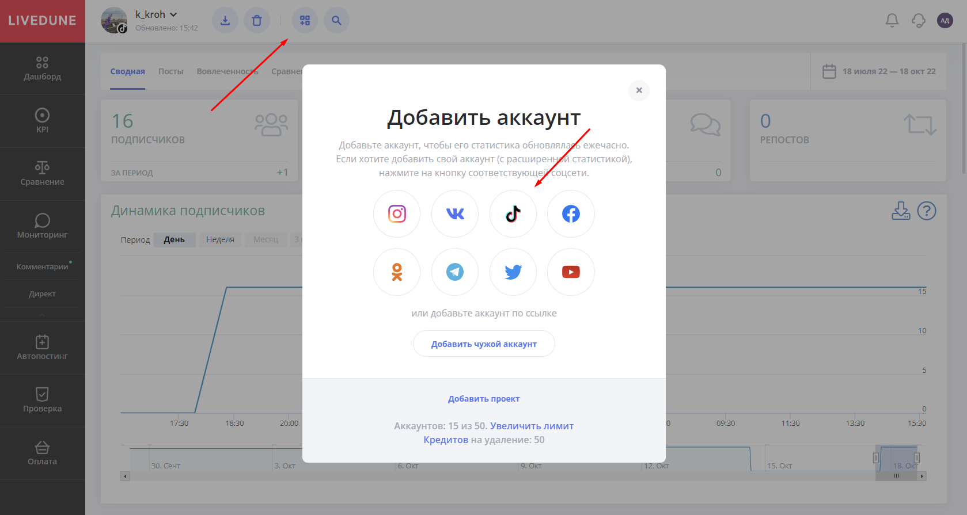
Task: Open Оплата in sidebar
Action: coord(43,453)
